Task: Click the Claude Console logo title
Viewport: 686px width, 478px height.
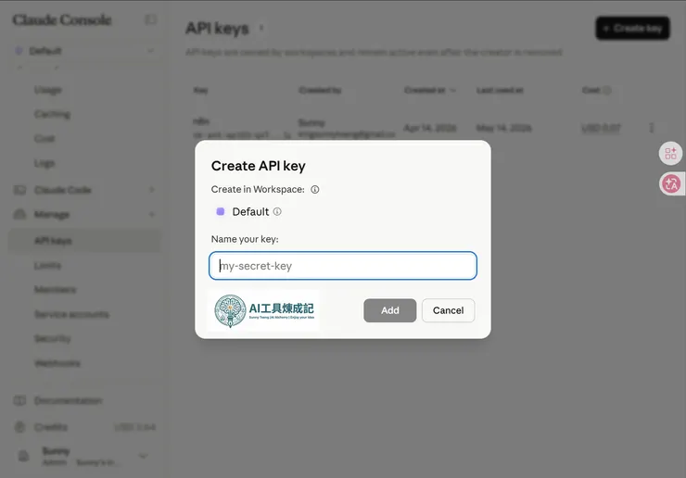Action: tap(62, 19)
